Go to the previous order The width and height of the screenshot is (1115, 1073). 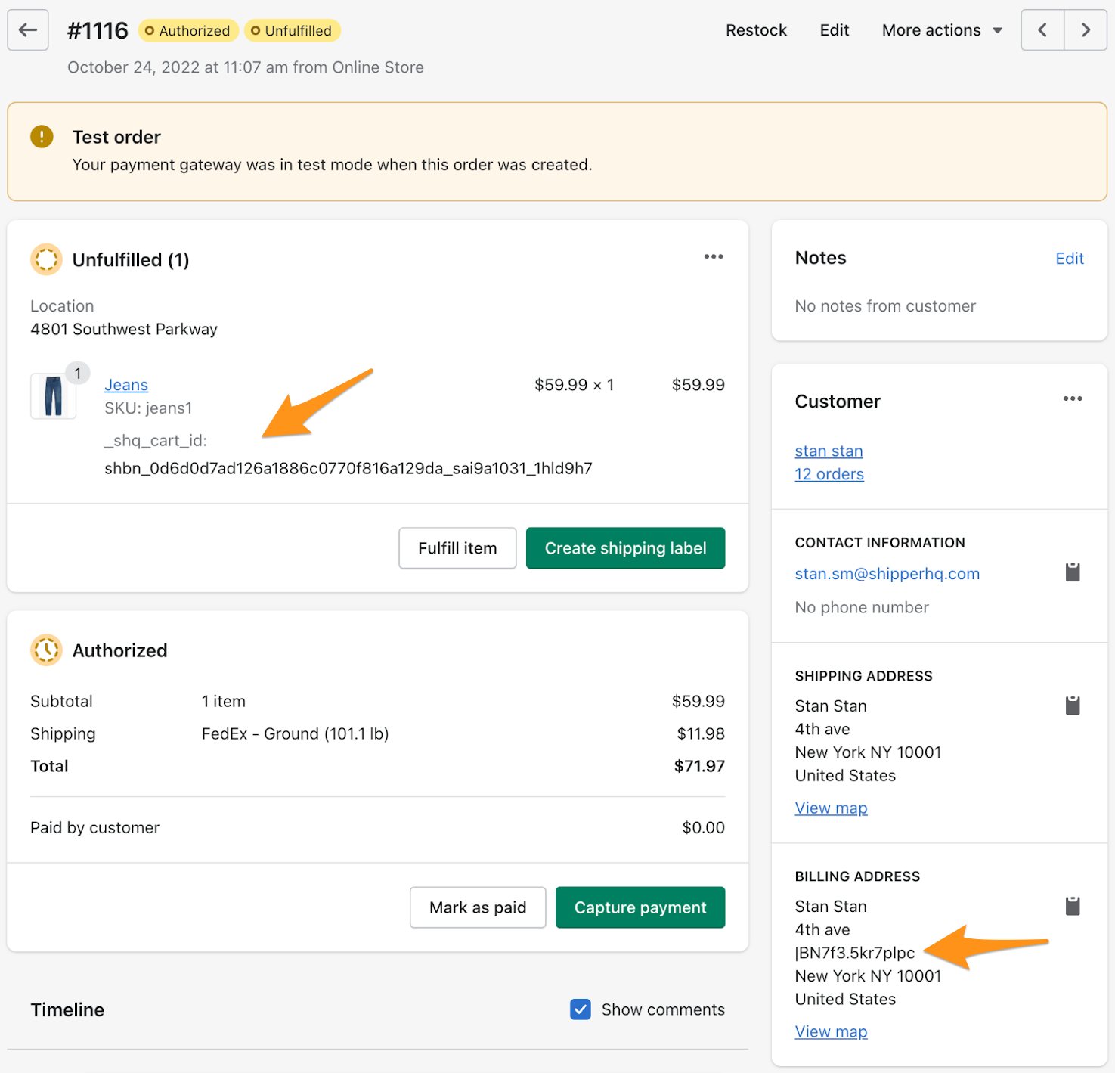pyautogui.click(x=1042, y=30)
